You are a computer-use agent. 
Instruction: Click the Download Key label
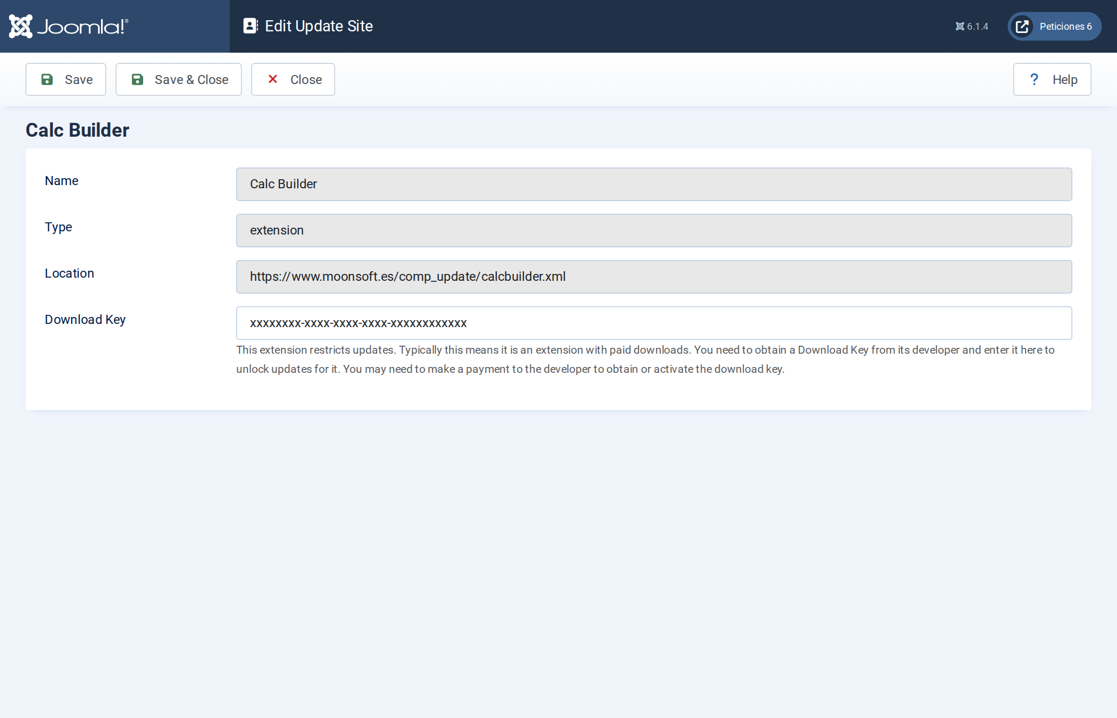85,320
